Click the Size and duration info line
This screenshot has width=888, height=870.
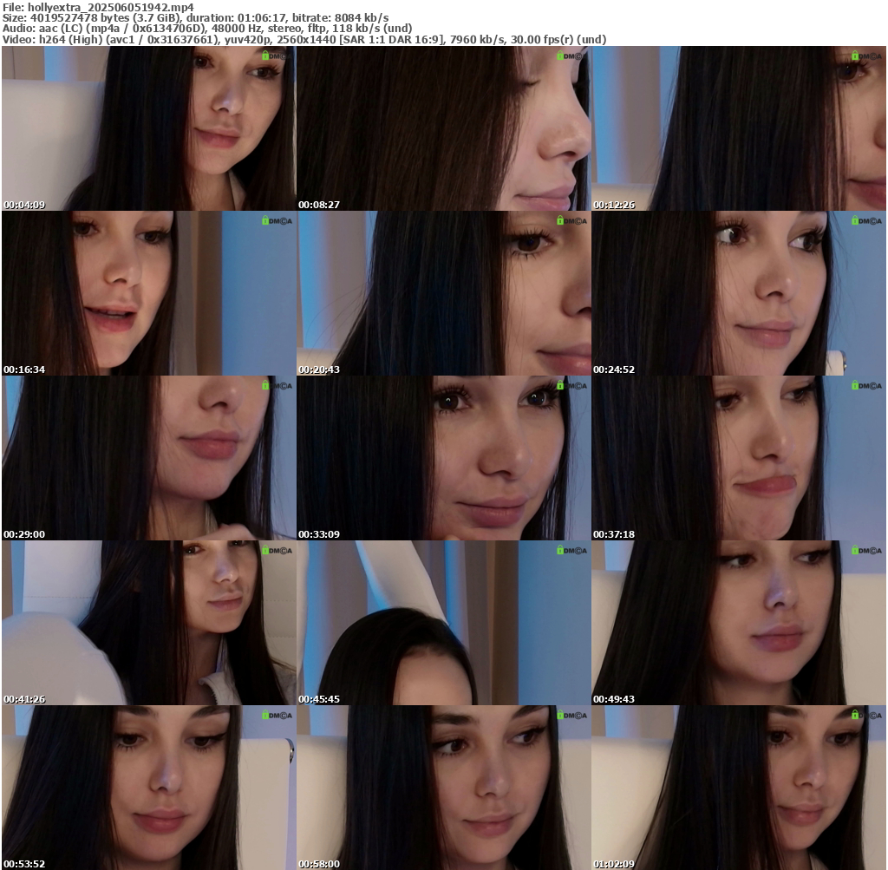[x=196, y=17]
